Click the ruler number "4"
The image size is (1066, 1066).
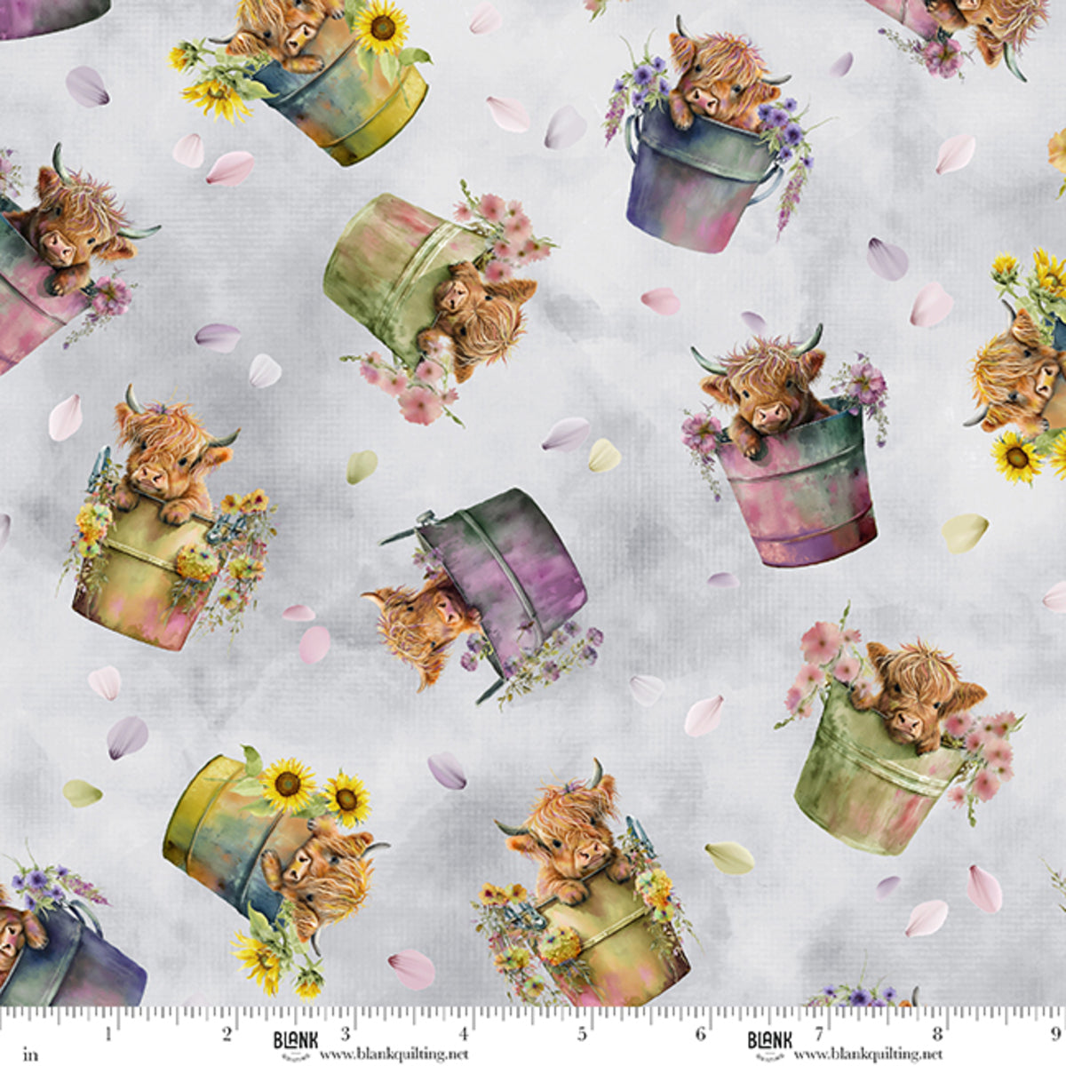[464, 1034]
